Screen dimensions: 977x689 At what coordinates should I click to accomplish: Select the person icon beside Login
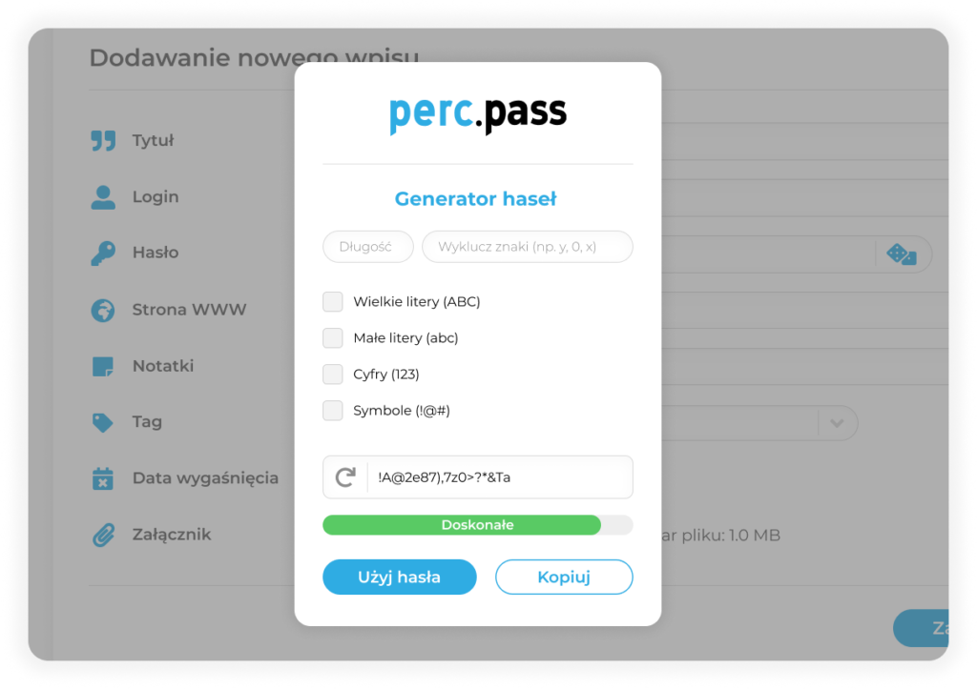102,196
